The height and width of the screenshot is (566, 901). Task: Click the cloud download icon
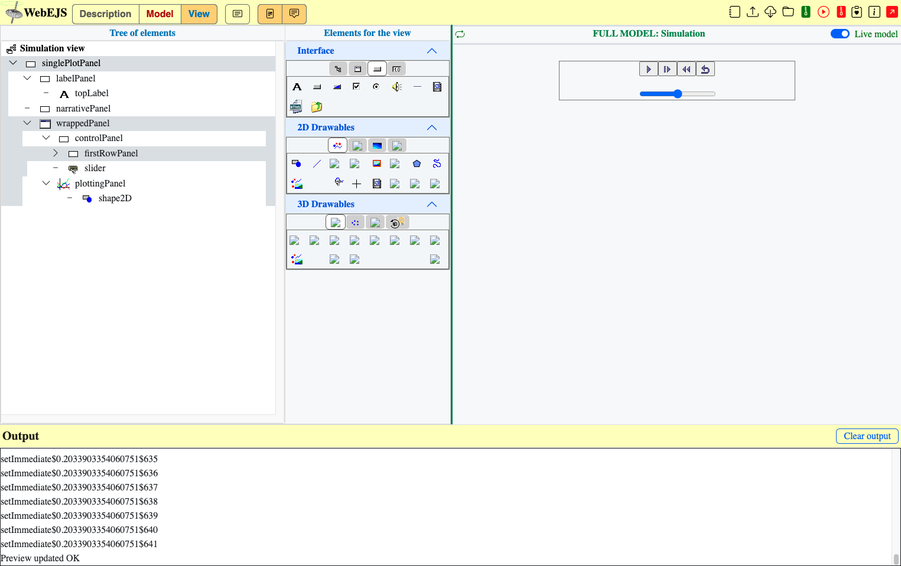(x=770, y=12)
